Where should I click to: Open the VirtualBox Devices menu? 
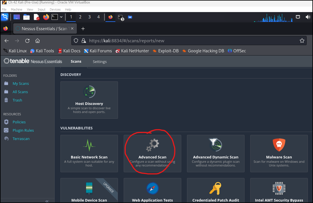[55, 9]
